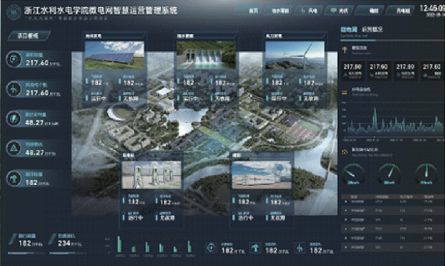Click the gauge section icon above the dials

pyautogui.click(x=345, y=152)
